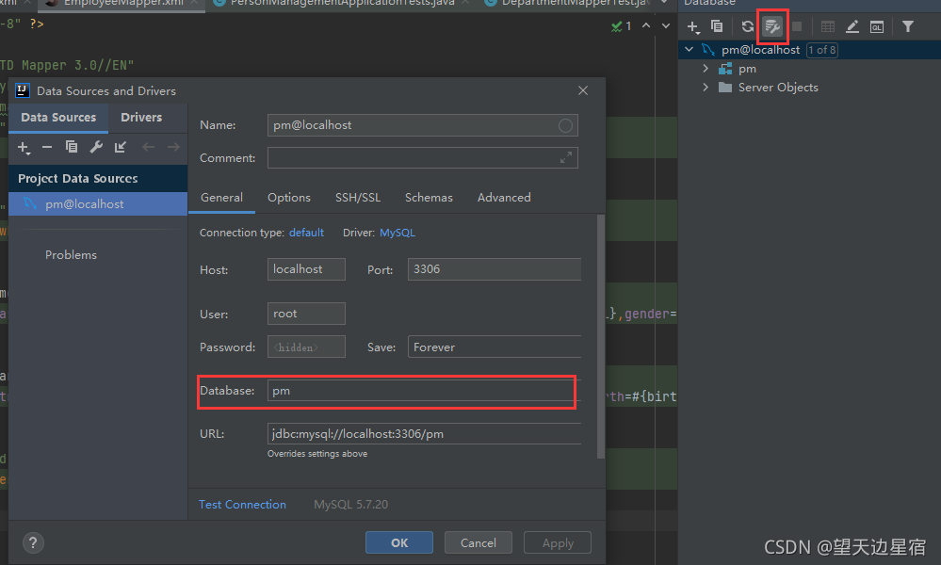Viewport: 941px width, 565px height.
Task: Switch to the Data Sources tab
Action: [58, 118]
